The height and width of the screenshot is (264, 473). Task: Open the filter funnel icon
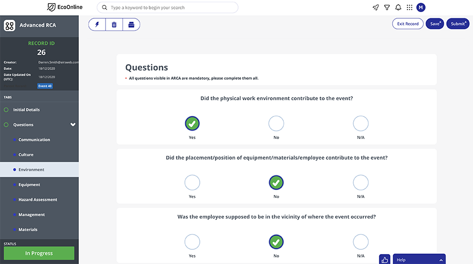[x=387, y=7]
